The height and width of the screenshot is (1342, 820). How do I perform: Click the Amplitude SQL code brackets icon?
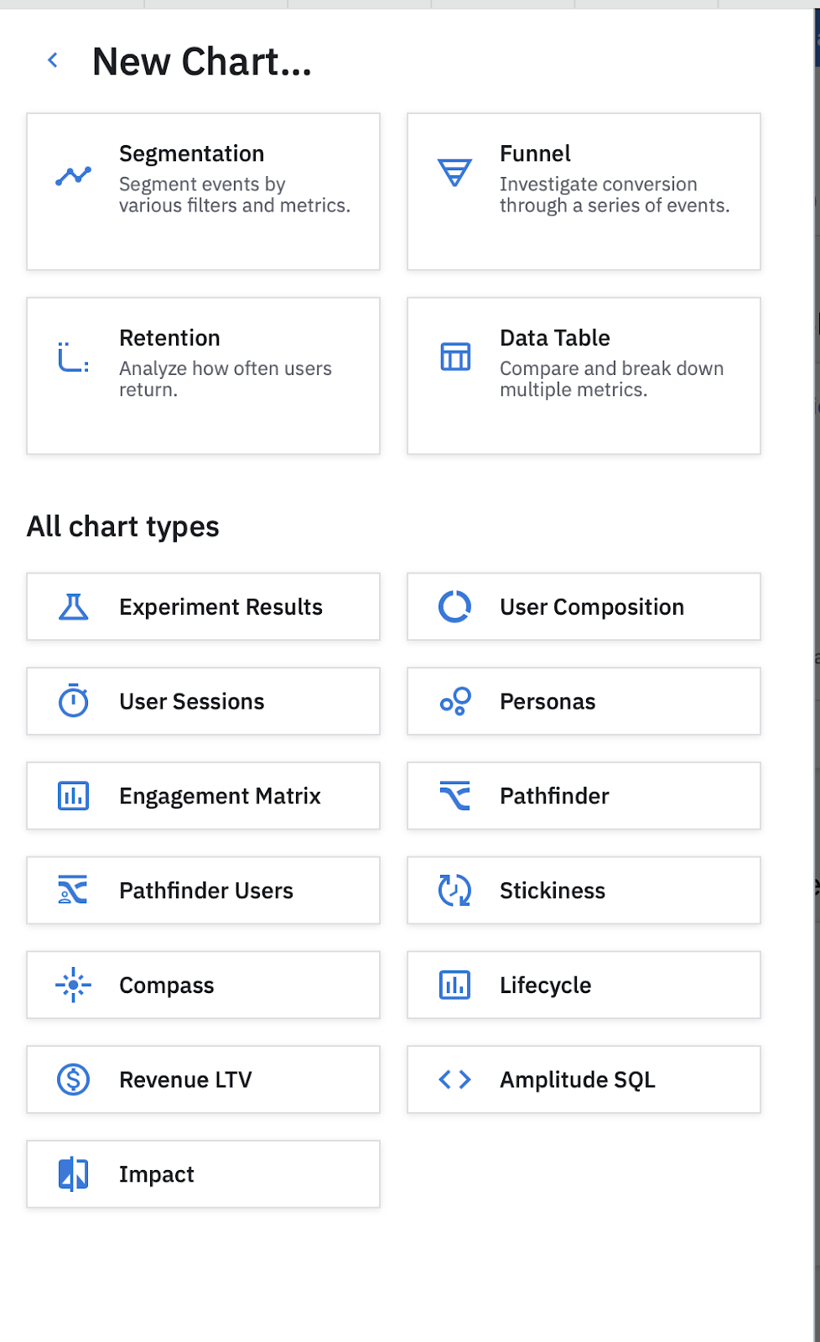click(x=455, y=1079)
